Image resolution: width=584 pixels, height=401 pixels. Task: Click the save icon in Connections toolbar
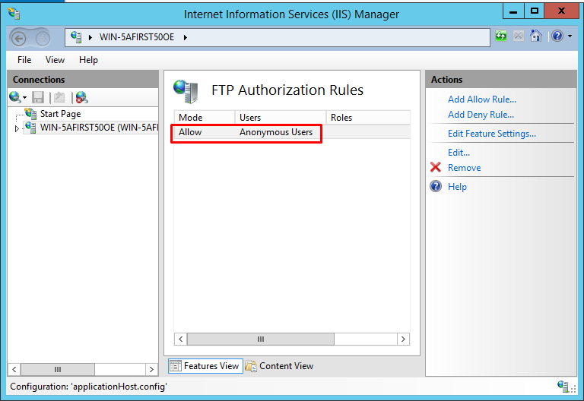coord(38,97)
